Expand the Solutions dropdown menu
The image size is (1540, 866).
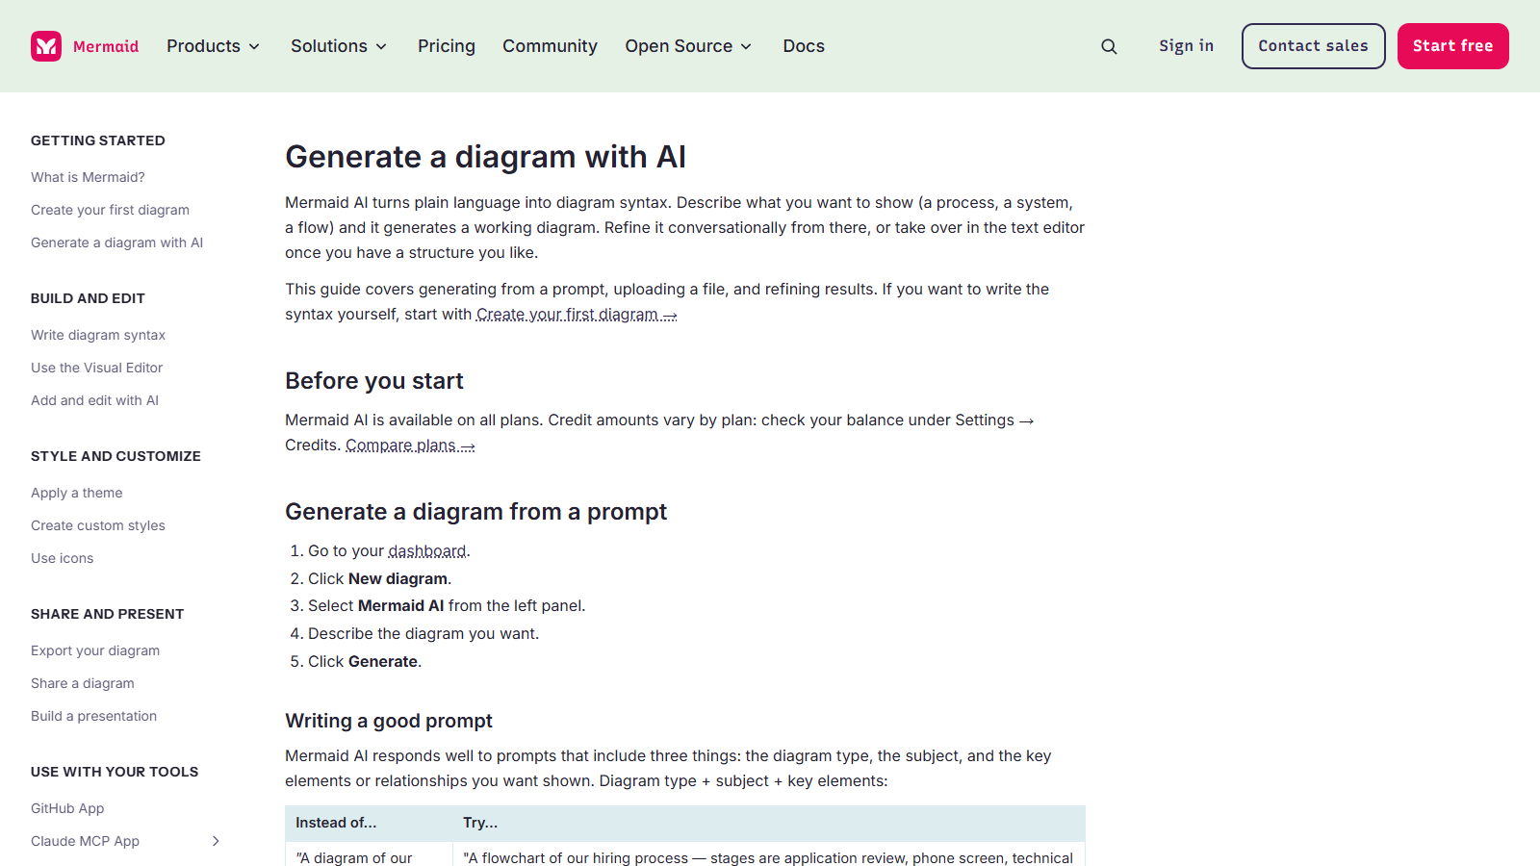[339, 46]
